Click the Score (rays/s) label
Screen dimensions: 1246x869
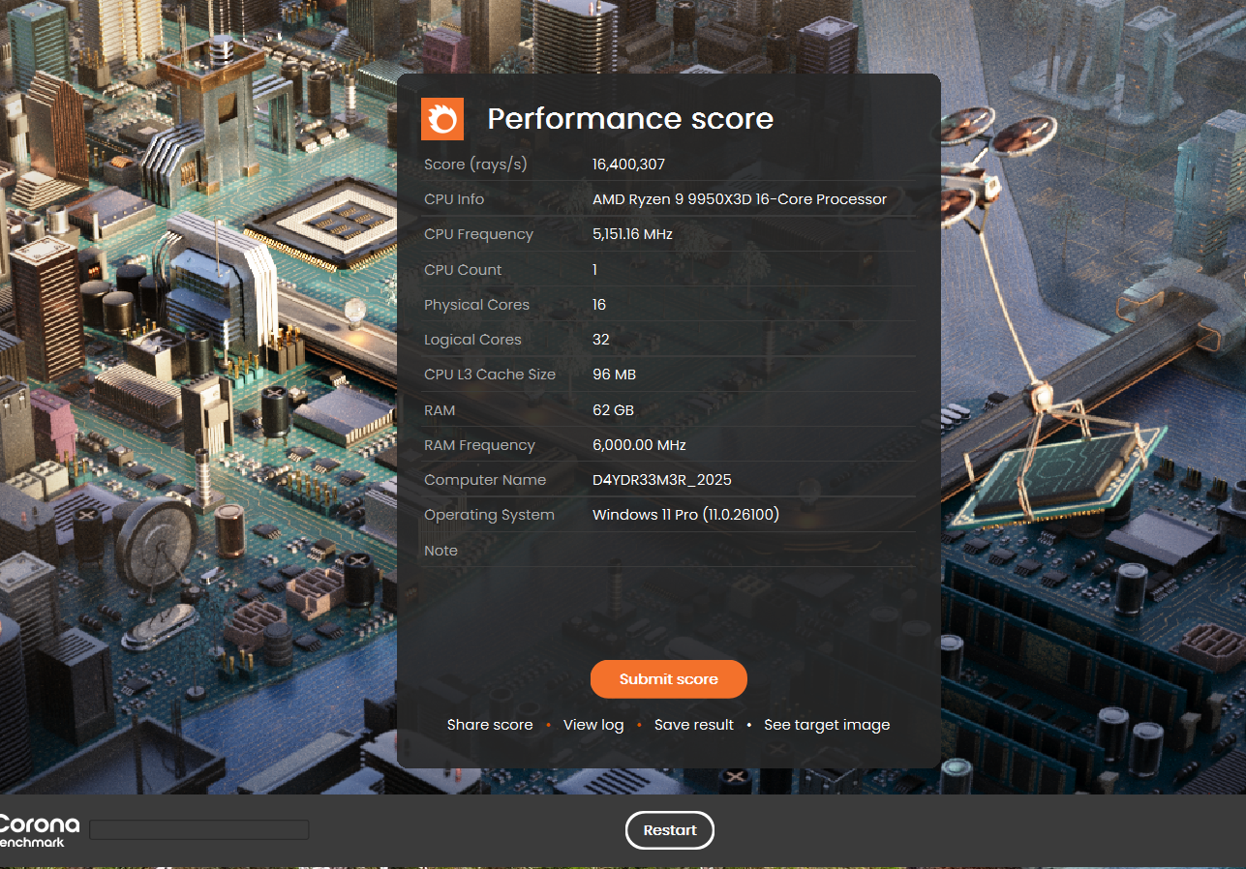475,165
